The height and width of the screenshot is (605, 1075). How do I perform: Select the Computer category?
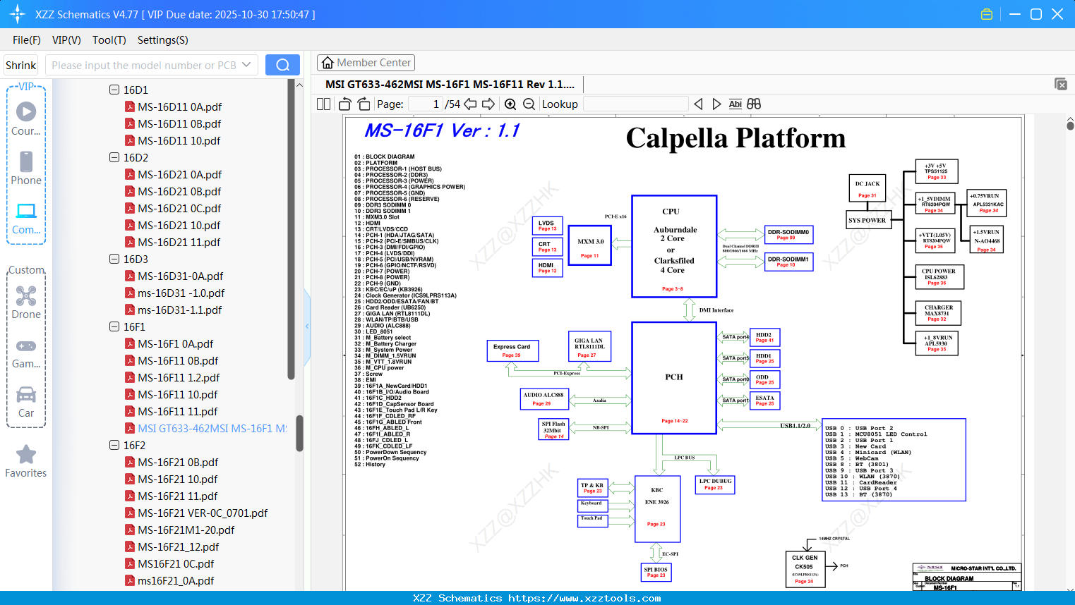tap(26, 218)
